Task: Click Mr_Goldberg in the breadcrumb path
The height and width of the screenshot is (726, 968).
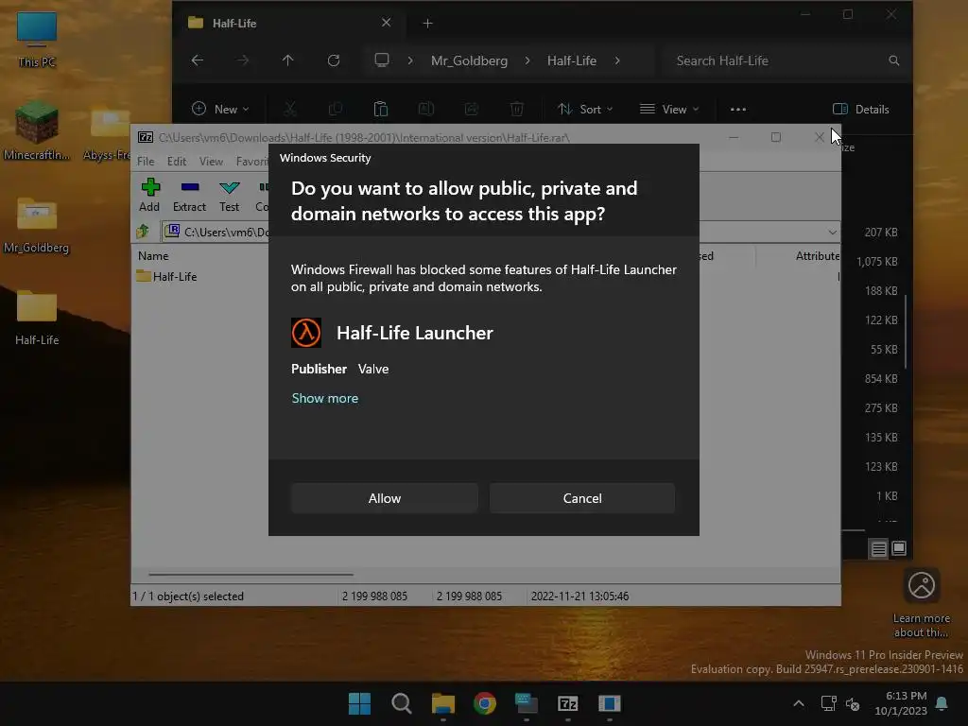Action: point(469,60)
